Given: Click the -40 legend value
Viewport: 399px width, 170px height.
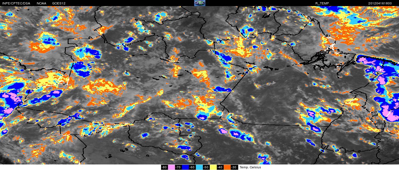Looking at the screenshot, I should 220,167.
